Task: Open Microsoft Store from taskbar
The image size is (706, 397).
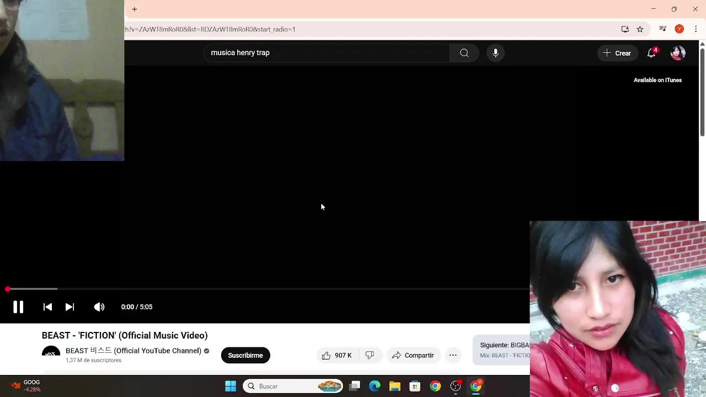Action: tap(415, 386)
